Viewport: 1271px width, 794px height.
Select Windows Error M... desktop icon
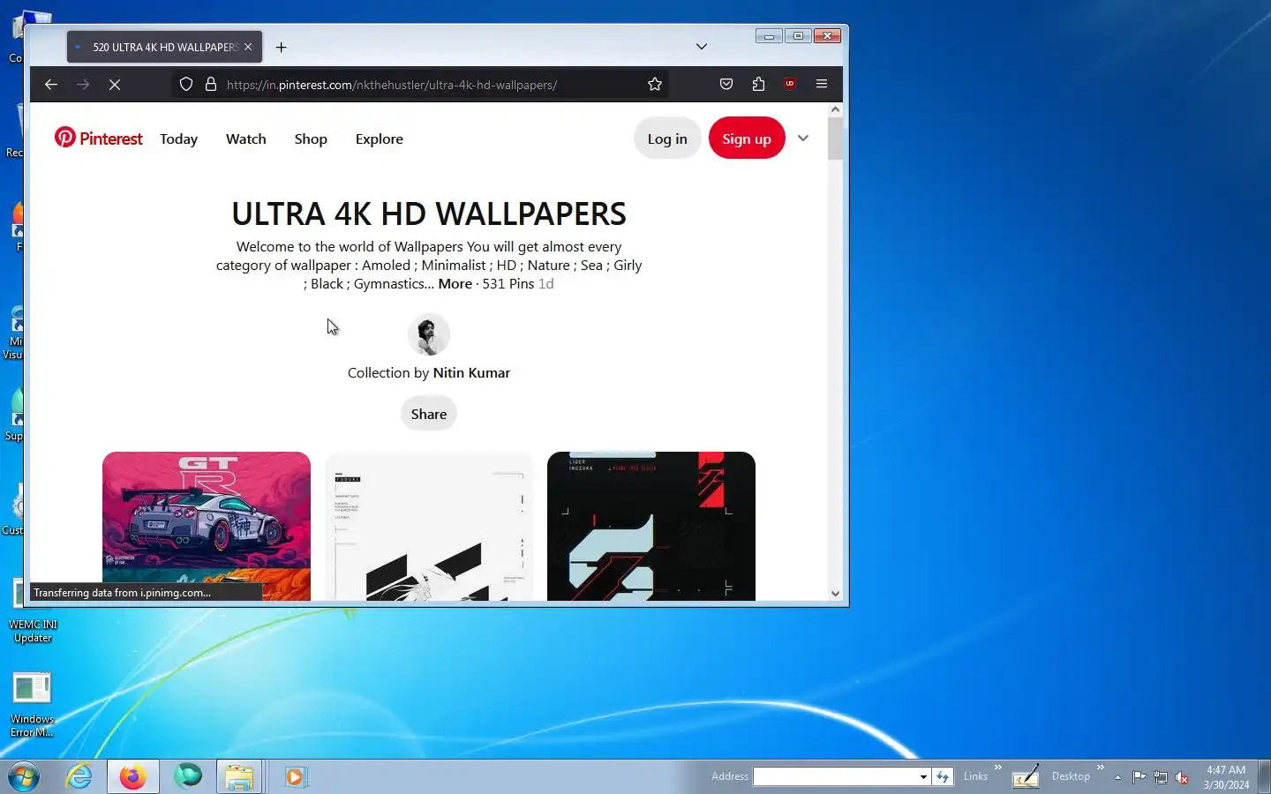point(33,705)
